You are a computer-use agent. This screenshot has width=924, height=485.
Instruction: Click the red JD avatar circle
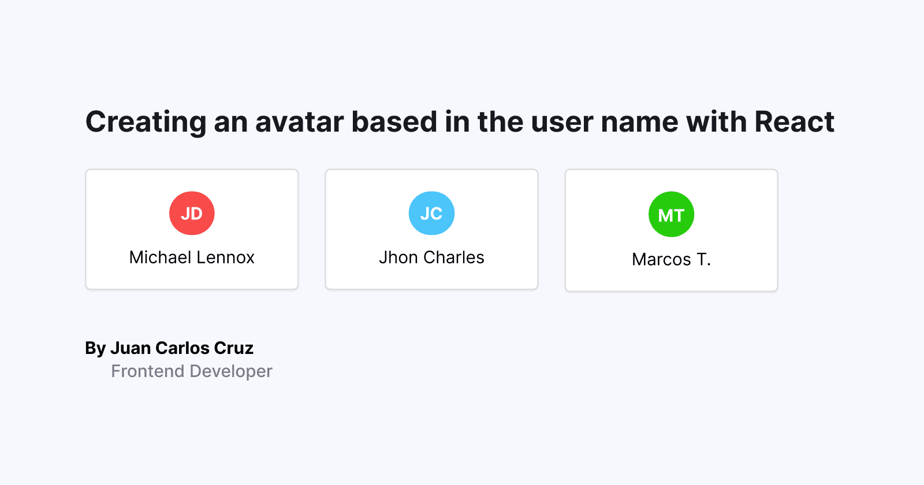[x=192, y=214]
